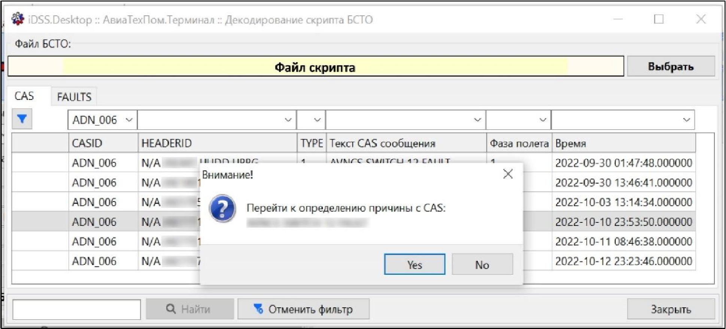Image resolution: width=726 pixels, height=329 pixels.
Task: Switch to the FAULTS tab
Action: [x=74, y=97]
